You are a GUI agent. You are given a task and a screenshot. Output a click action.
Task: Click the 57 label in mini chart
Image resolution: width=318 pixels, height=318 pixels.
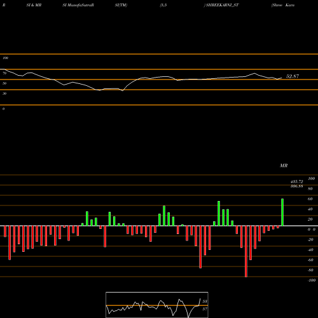205,309
